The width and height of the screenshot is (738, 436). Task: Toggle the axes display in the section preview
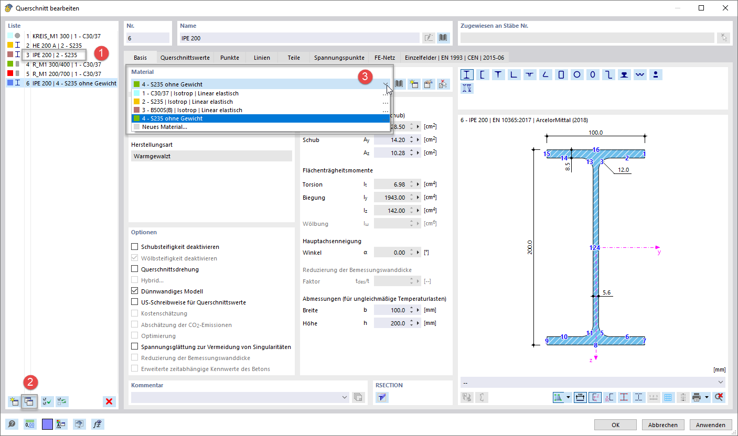[595, 397]
